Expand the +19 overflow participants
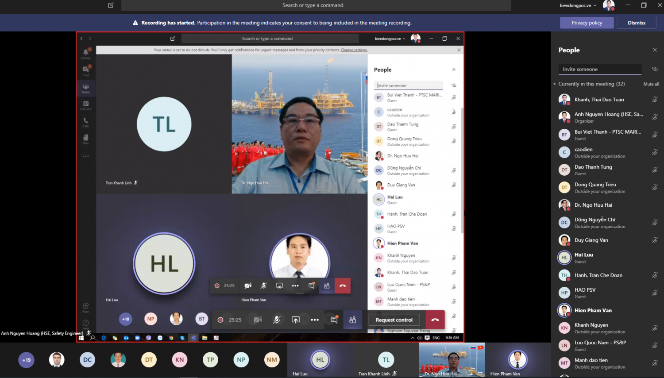The width and height of the screenshot is (664, 378). [27, 360]
